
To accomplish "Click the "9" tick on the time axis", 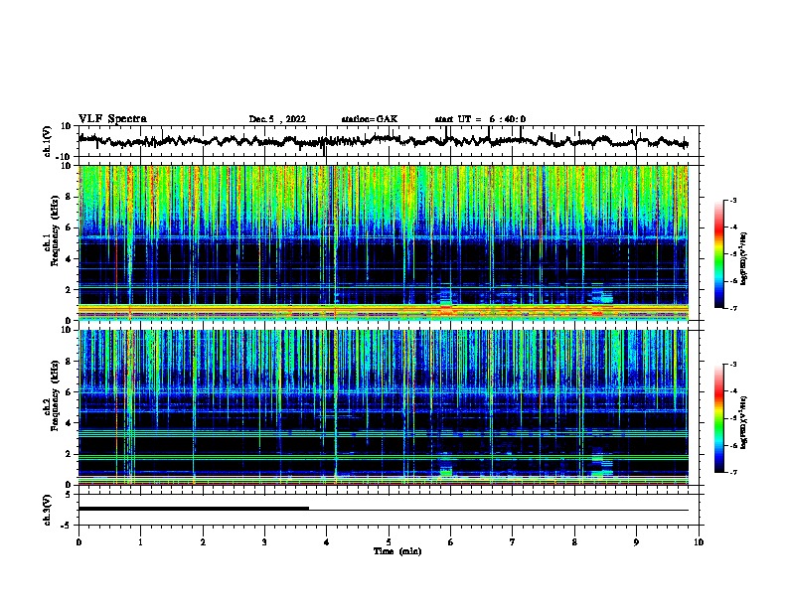I will point(636,542).
